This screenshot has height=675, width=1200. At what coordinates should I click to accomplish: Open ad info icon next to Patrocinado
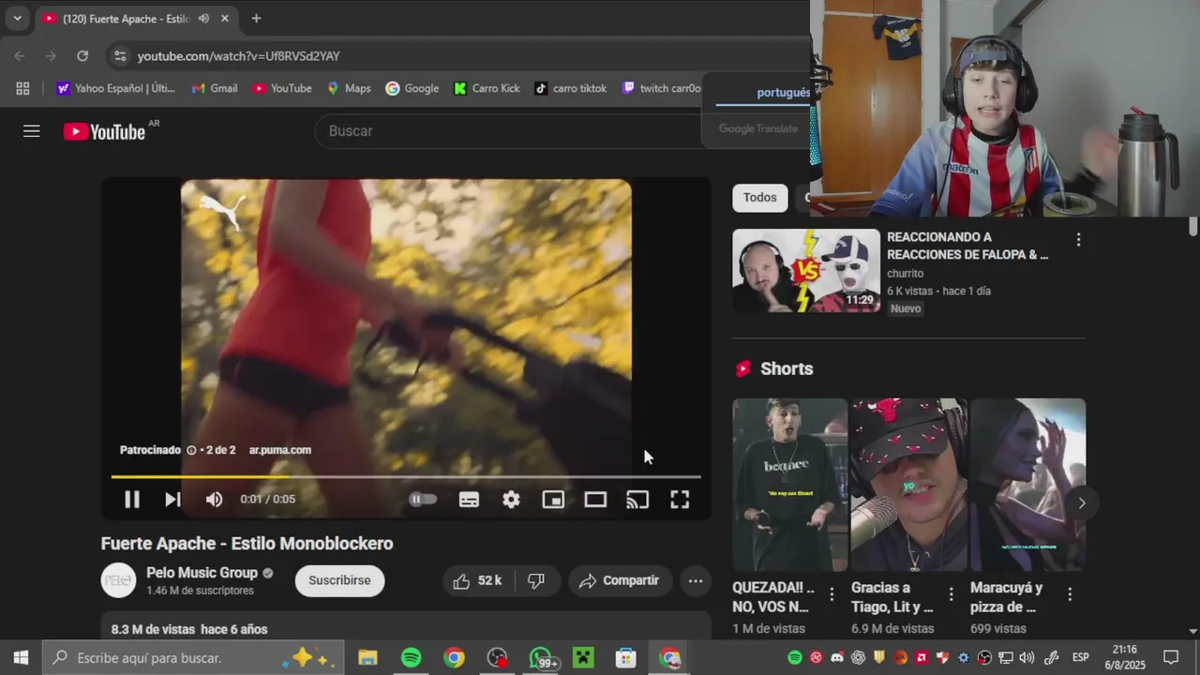click(191, 450)
